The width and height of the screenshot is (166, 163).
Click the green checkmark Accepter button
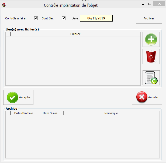click(18, 97)
